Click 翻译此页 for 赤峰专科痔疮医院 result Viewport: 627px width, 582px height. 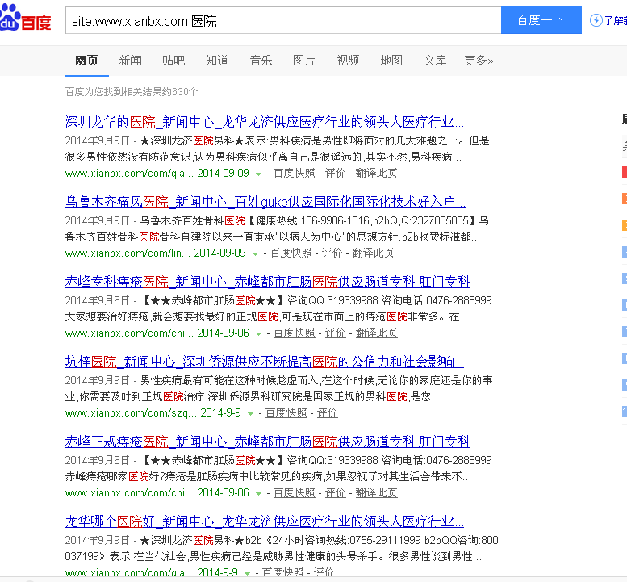376,333
